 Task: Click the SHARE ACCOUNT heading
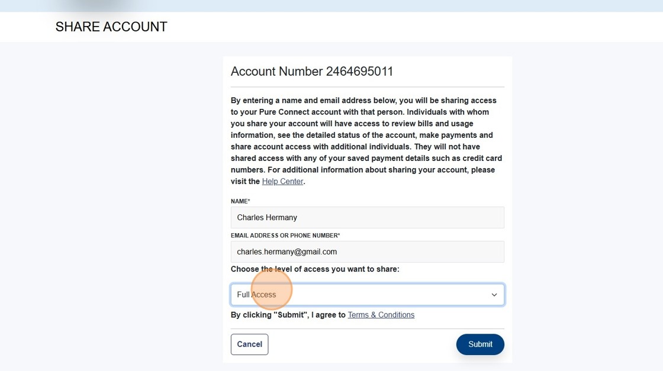pyautogui.click(x=111, y=27)
